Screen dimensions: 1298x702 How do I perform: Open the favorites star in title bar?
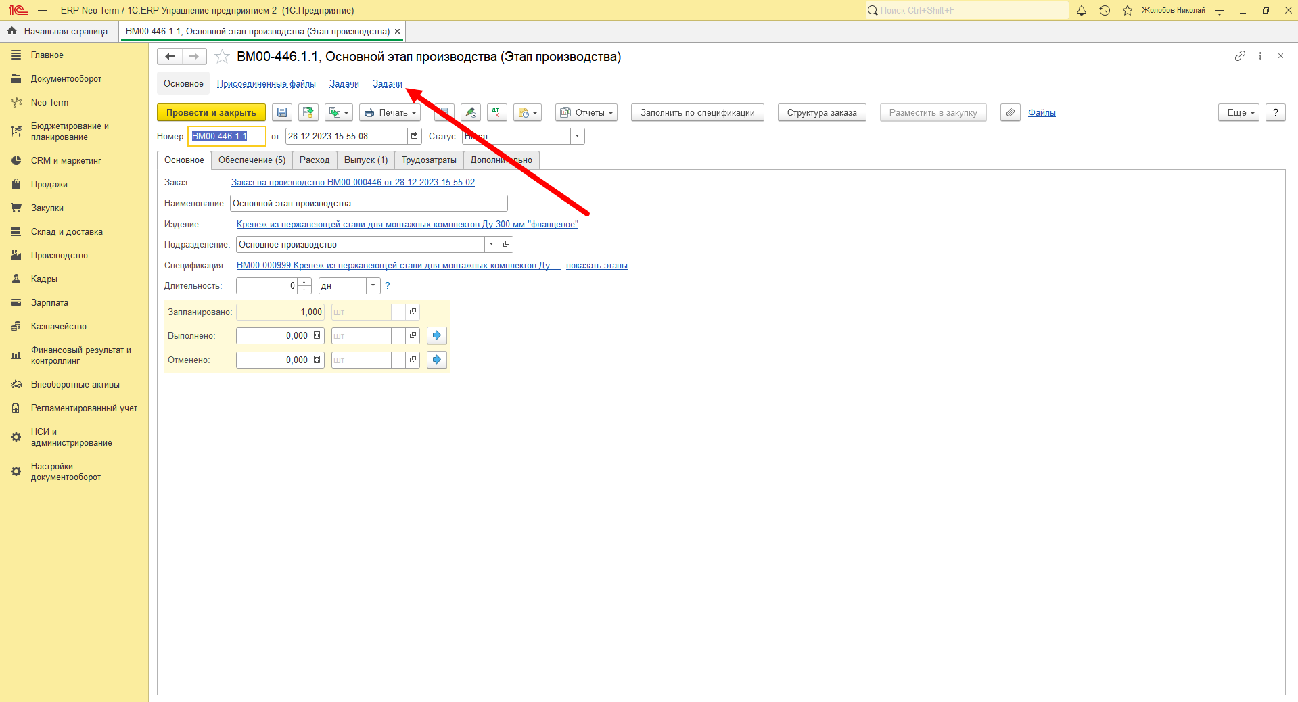click(1128, 10)
